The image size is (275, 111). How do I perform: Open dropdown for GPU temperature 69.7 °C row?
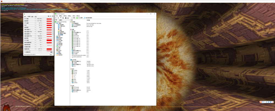(35, 23)
